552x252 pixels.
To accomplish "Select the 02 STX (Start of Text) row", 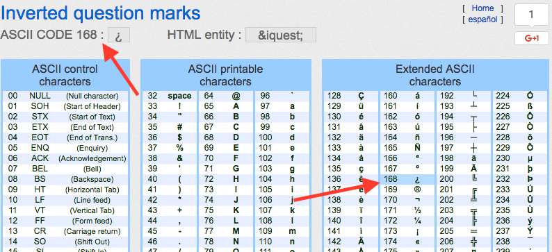I will (65, 117).
